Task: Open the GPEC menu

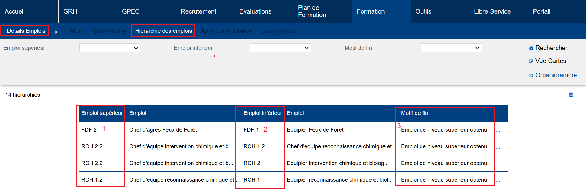Action: pos(131,11)
